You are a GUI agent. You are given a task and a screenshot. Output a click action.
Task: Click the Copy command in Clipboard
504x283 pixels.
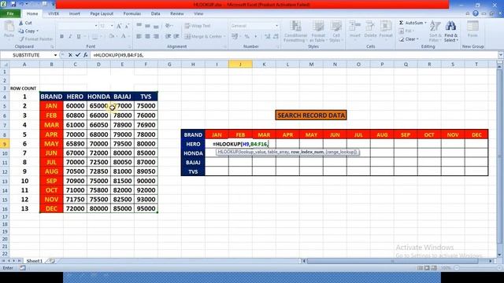coord(28,31)
